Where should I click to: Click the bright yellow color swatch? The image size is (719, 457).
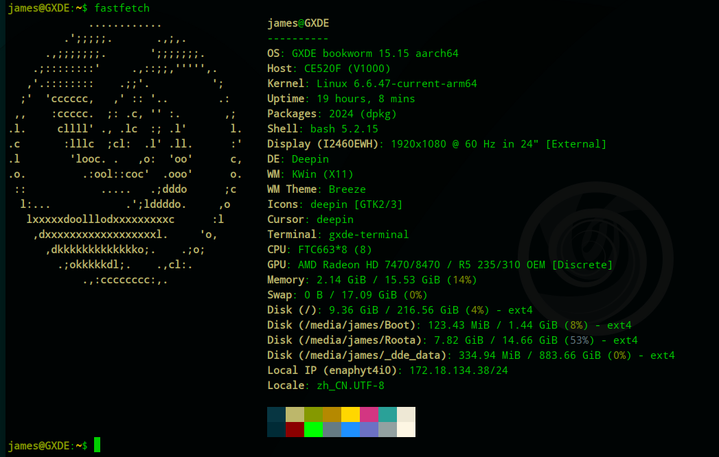pos(350,414)
